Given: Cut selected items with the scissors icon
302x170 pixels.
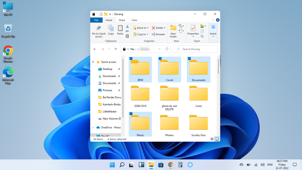Looking at the screenshot, I should 127,26.
